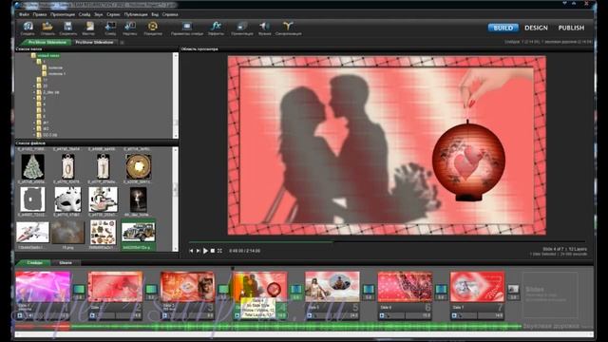Click the small play icon under slide 2
This screenshot has height=342, width=608.
point(92,315)
